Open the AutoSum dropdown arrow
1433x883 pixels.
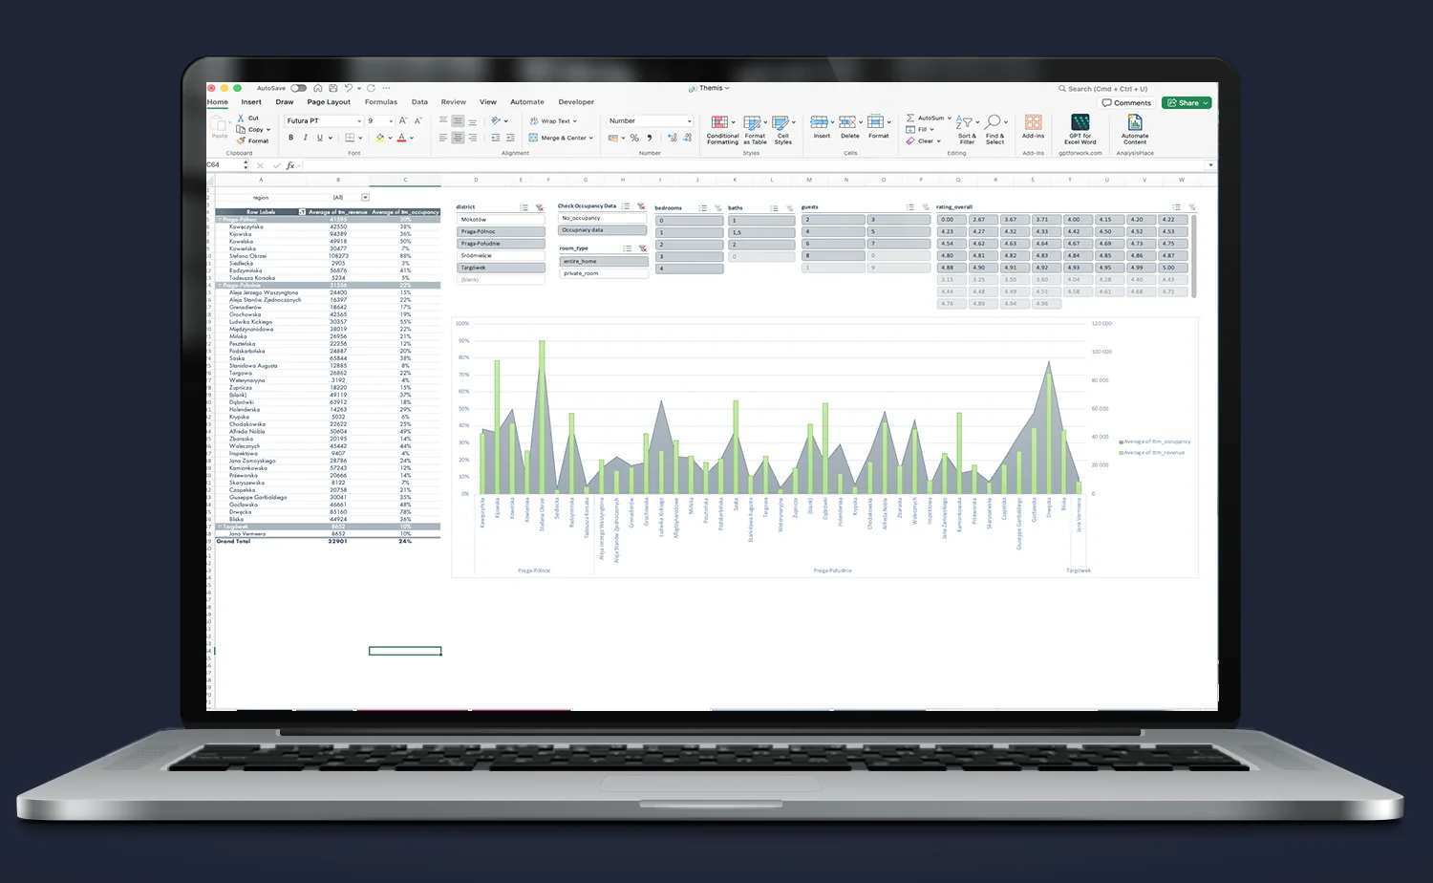[x=950, y=118]
